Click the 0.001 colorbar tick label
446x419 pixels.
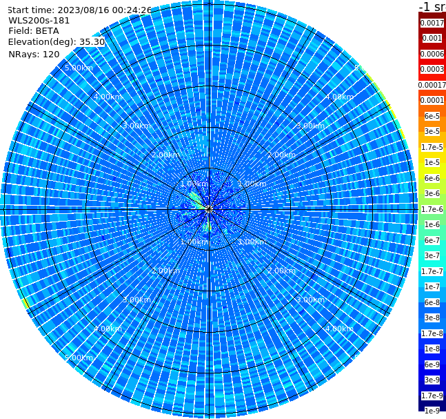point(432,38)
